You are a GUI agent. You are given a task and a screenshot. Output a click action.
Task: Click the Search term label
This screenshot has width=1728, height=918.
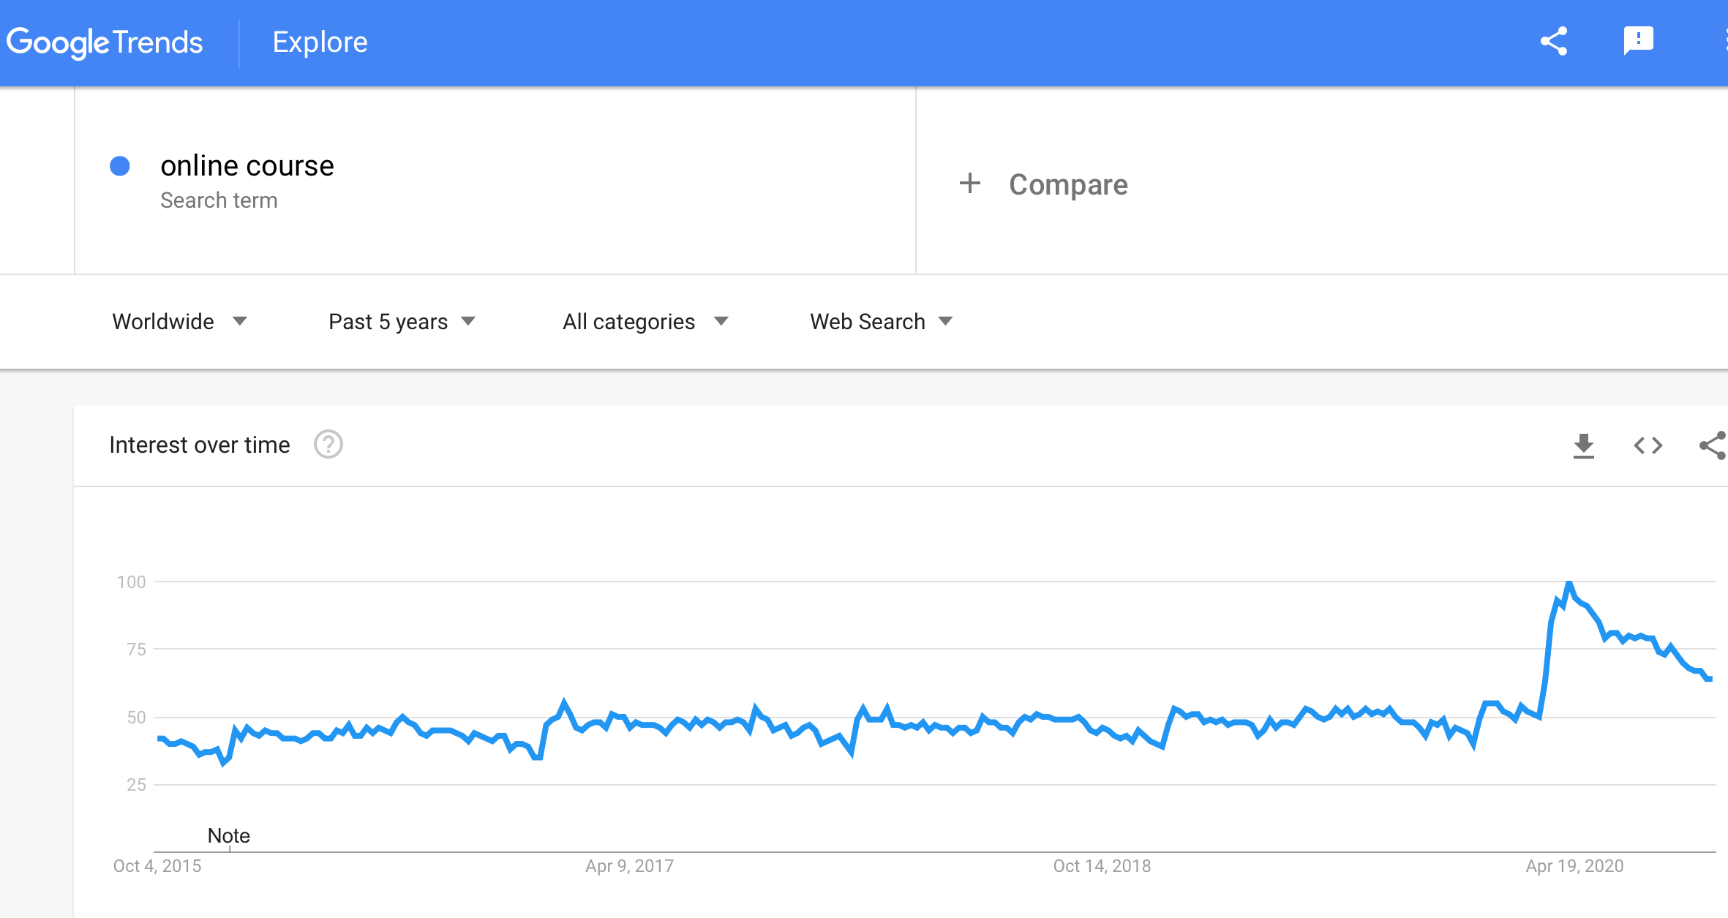coord(219,200)
